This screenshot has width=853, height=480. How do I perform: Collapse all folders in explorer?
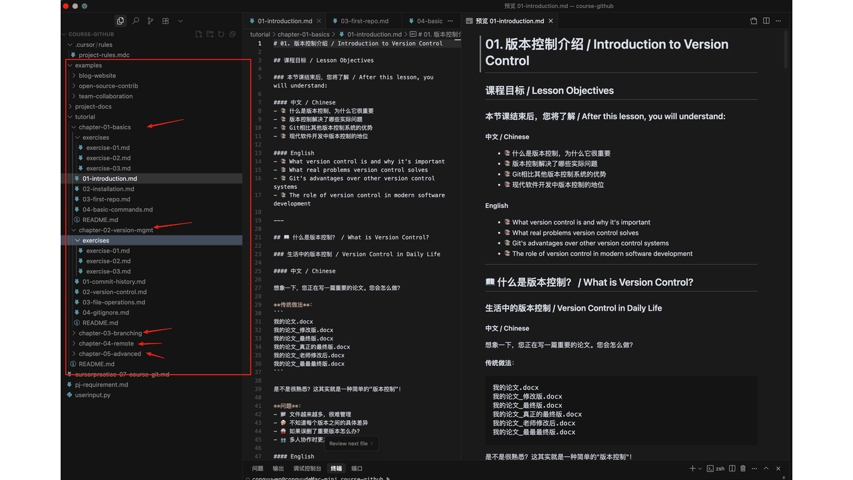(x=233, y=34)
